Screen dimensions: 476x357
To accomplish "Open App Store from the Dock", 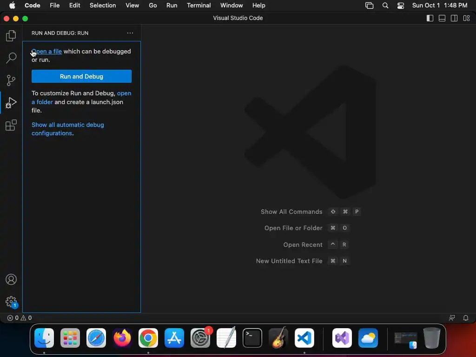I will click(x=174, y=338).
